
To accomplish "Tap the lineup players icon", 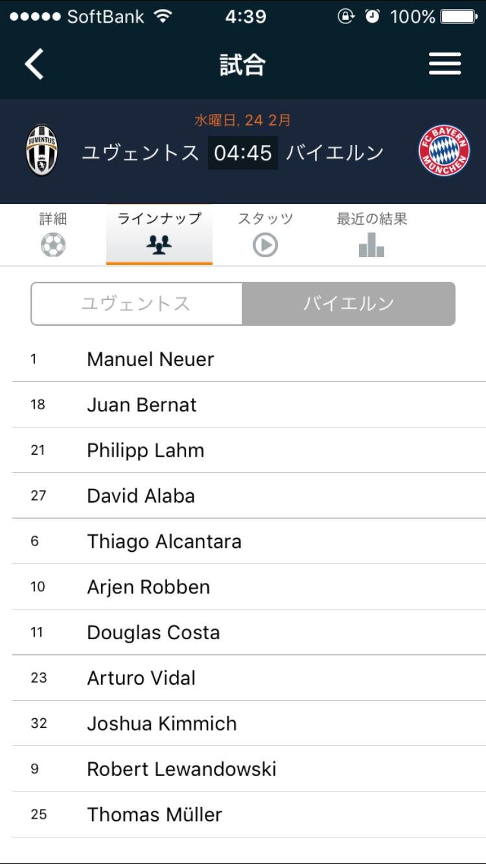I will point(159,245).
